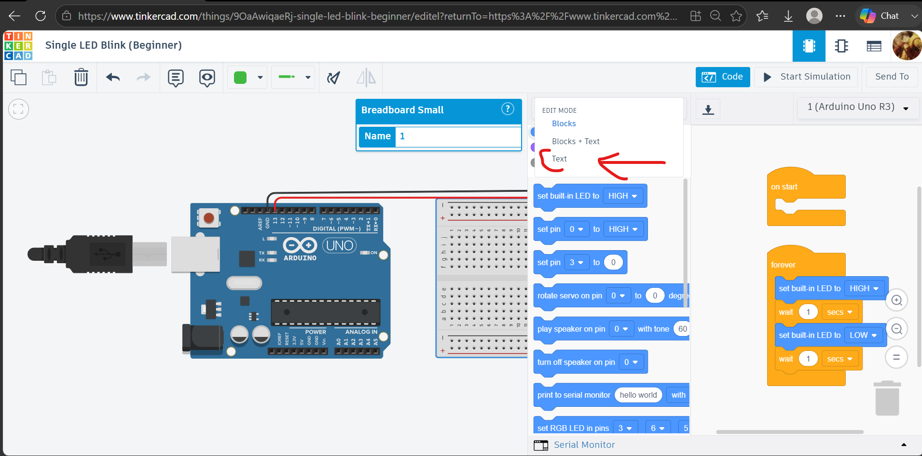Open the browser Favorites list

pyautogui.click(x=762, y=16)
